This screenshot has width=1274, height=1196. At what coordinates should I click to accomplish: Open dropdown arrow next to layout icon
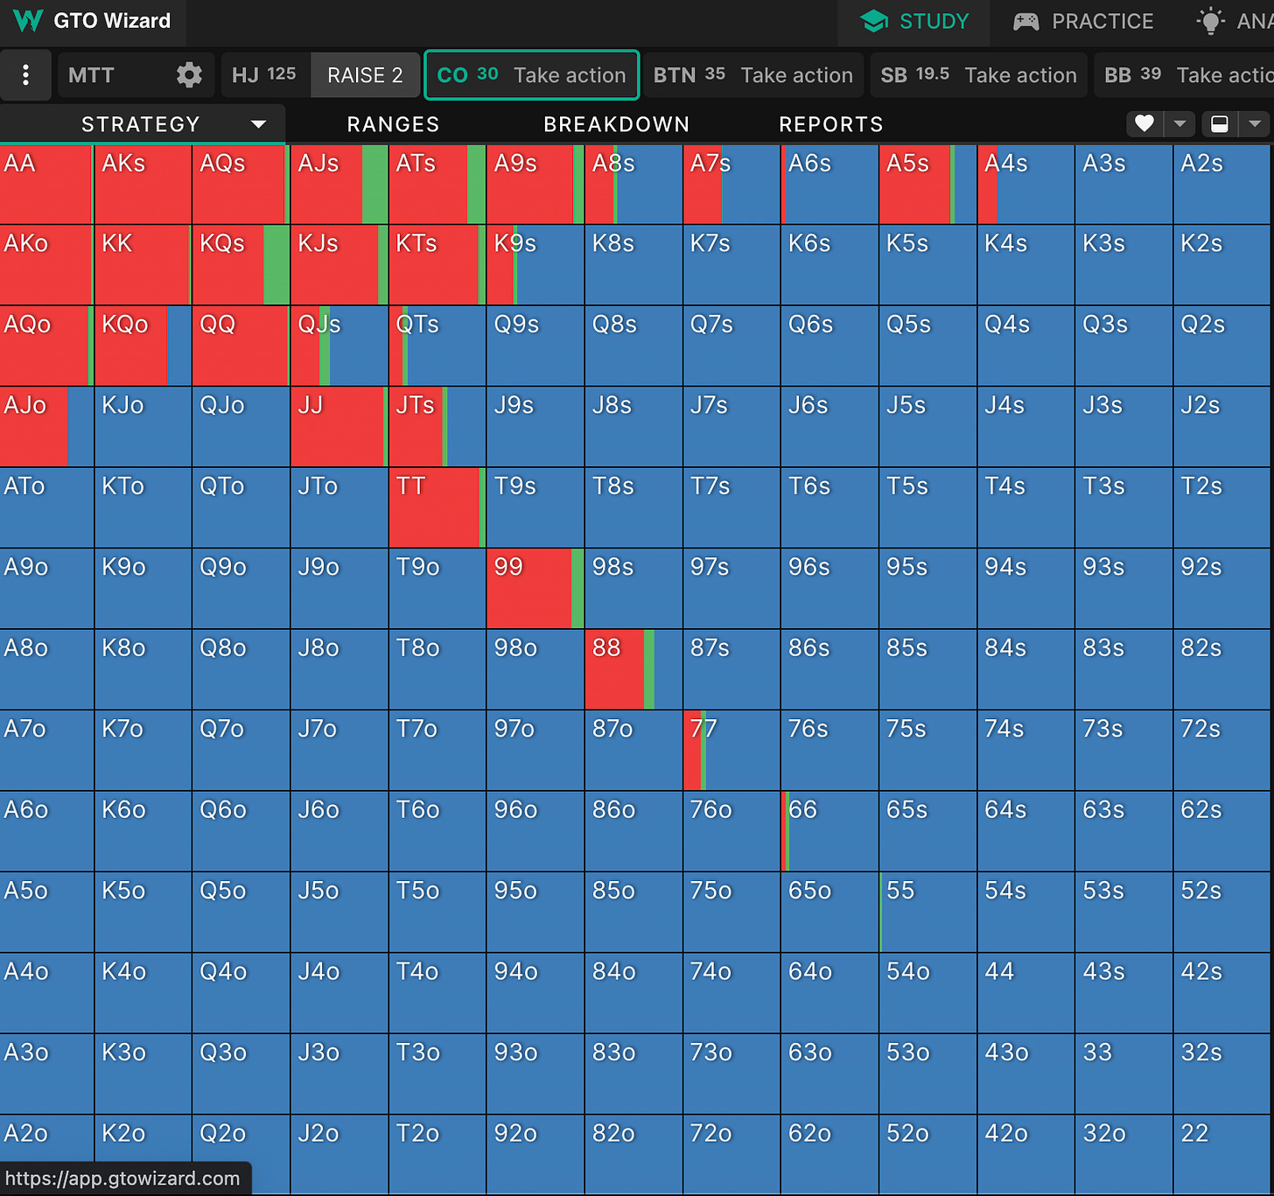tap(1255, 124)
